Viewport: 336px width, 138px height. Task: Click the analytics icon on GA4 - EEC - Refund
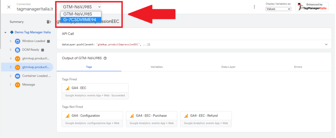click(186, 116)
